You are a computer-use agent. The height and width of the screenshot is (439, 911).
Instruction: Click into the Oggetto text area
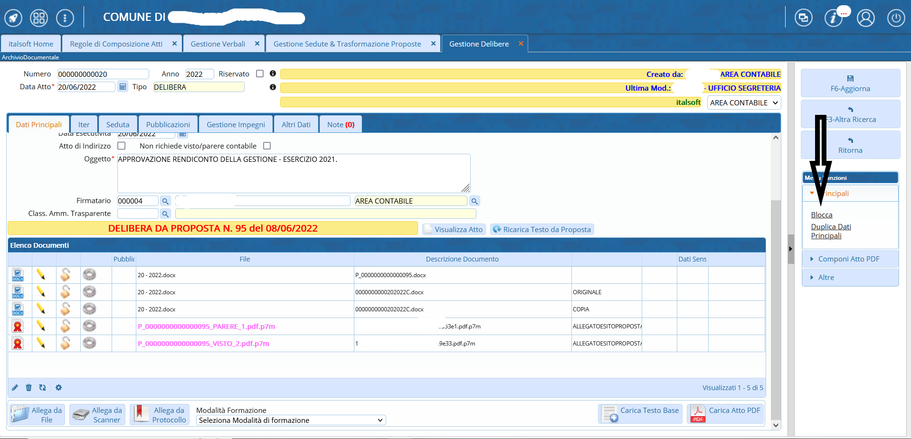[x=294, y=173]
